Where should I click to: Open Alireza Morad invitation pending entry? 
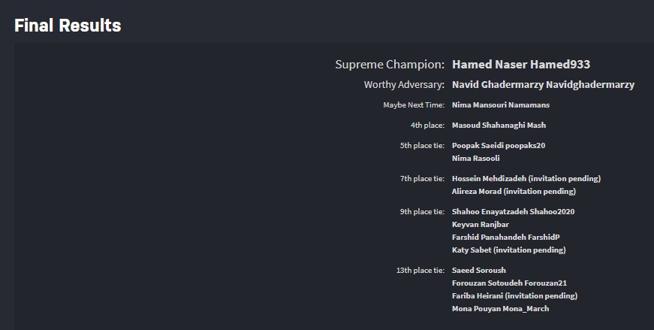(x=514, y=192)
